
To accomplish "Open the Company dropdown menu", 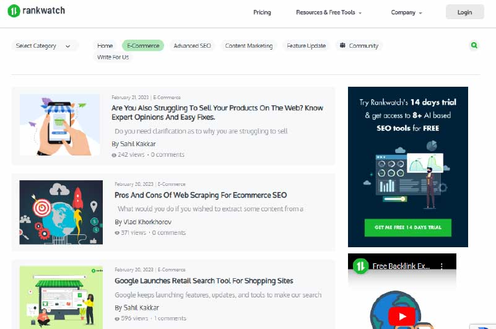I will (x=406, y=12).
